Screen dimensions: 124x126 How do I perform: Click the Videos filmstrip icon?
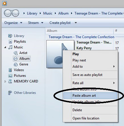click(10, 70)
